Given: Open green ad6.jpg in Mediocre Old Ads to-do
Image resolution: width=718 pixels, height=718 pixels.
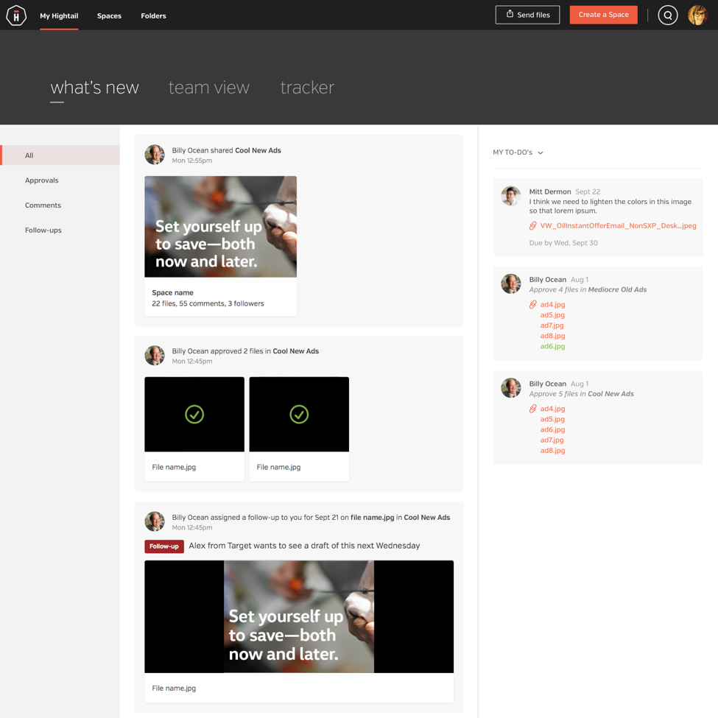Looking at the screenshot, I should coord(552,347).
